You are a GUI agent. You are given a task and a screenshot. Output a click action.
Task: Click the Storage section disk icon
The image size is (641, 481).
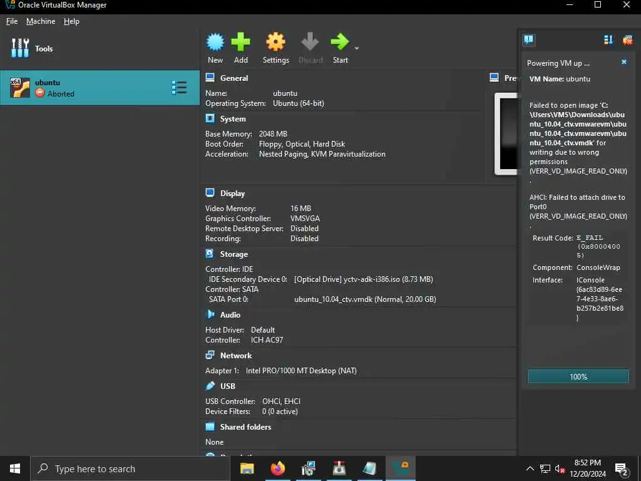pos(210,254)
